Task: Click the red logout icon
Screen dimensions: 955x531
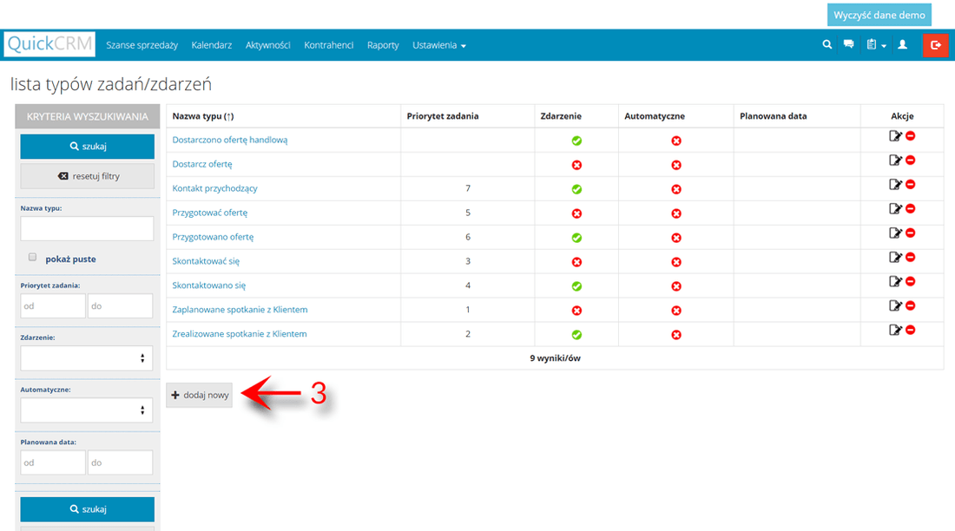Action: pos(934,44)
